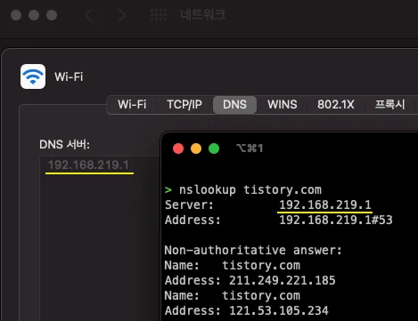Click address 121.53.105.234 in terminal
The width and height of the screenshot is (418, 321).
[279, 310]
